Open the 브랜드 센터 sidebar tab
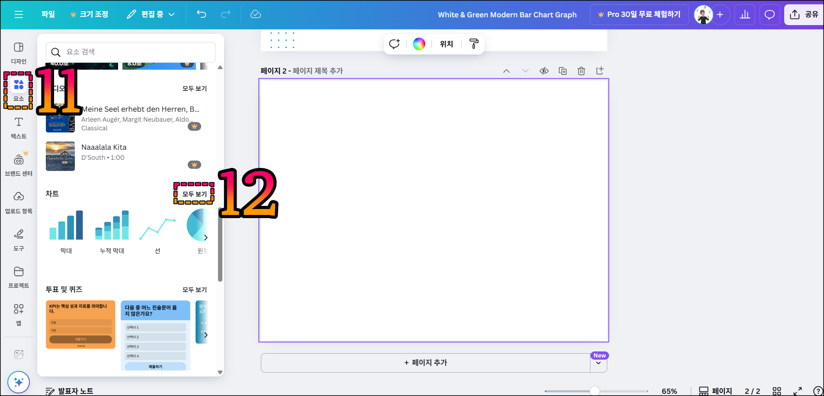This screenshot has height=396, width=824. coord(19,165)
